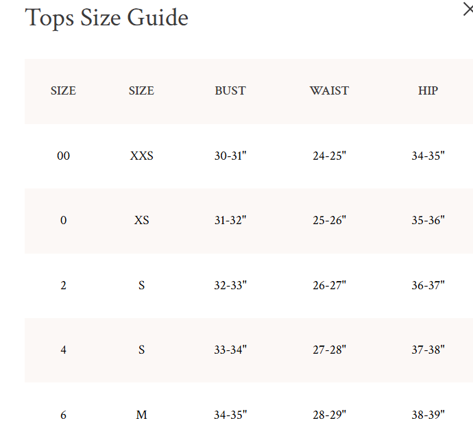
Task: Click the 36-37" hip measurement
Action: click(428, 285)
